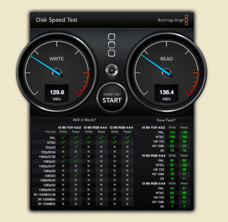The width and height of the screenshot is (228, 222).
Task: Click the READ gauge speed readout
Action: pyautogui.click(x=166, y=94)
